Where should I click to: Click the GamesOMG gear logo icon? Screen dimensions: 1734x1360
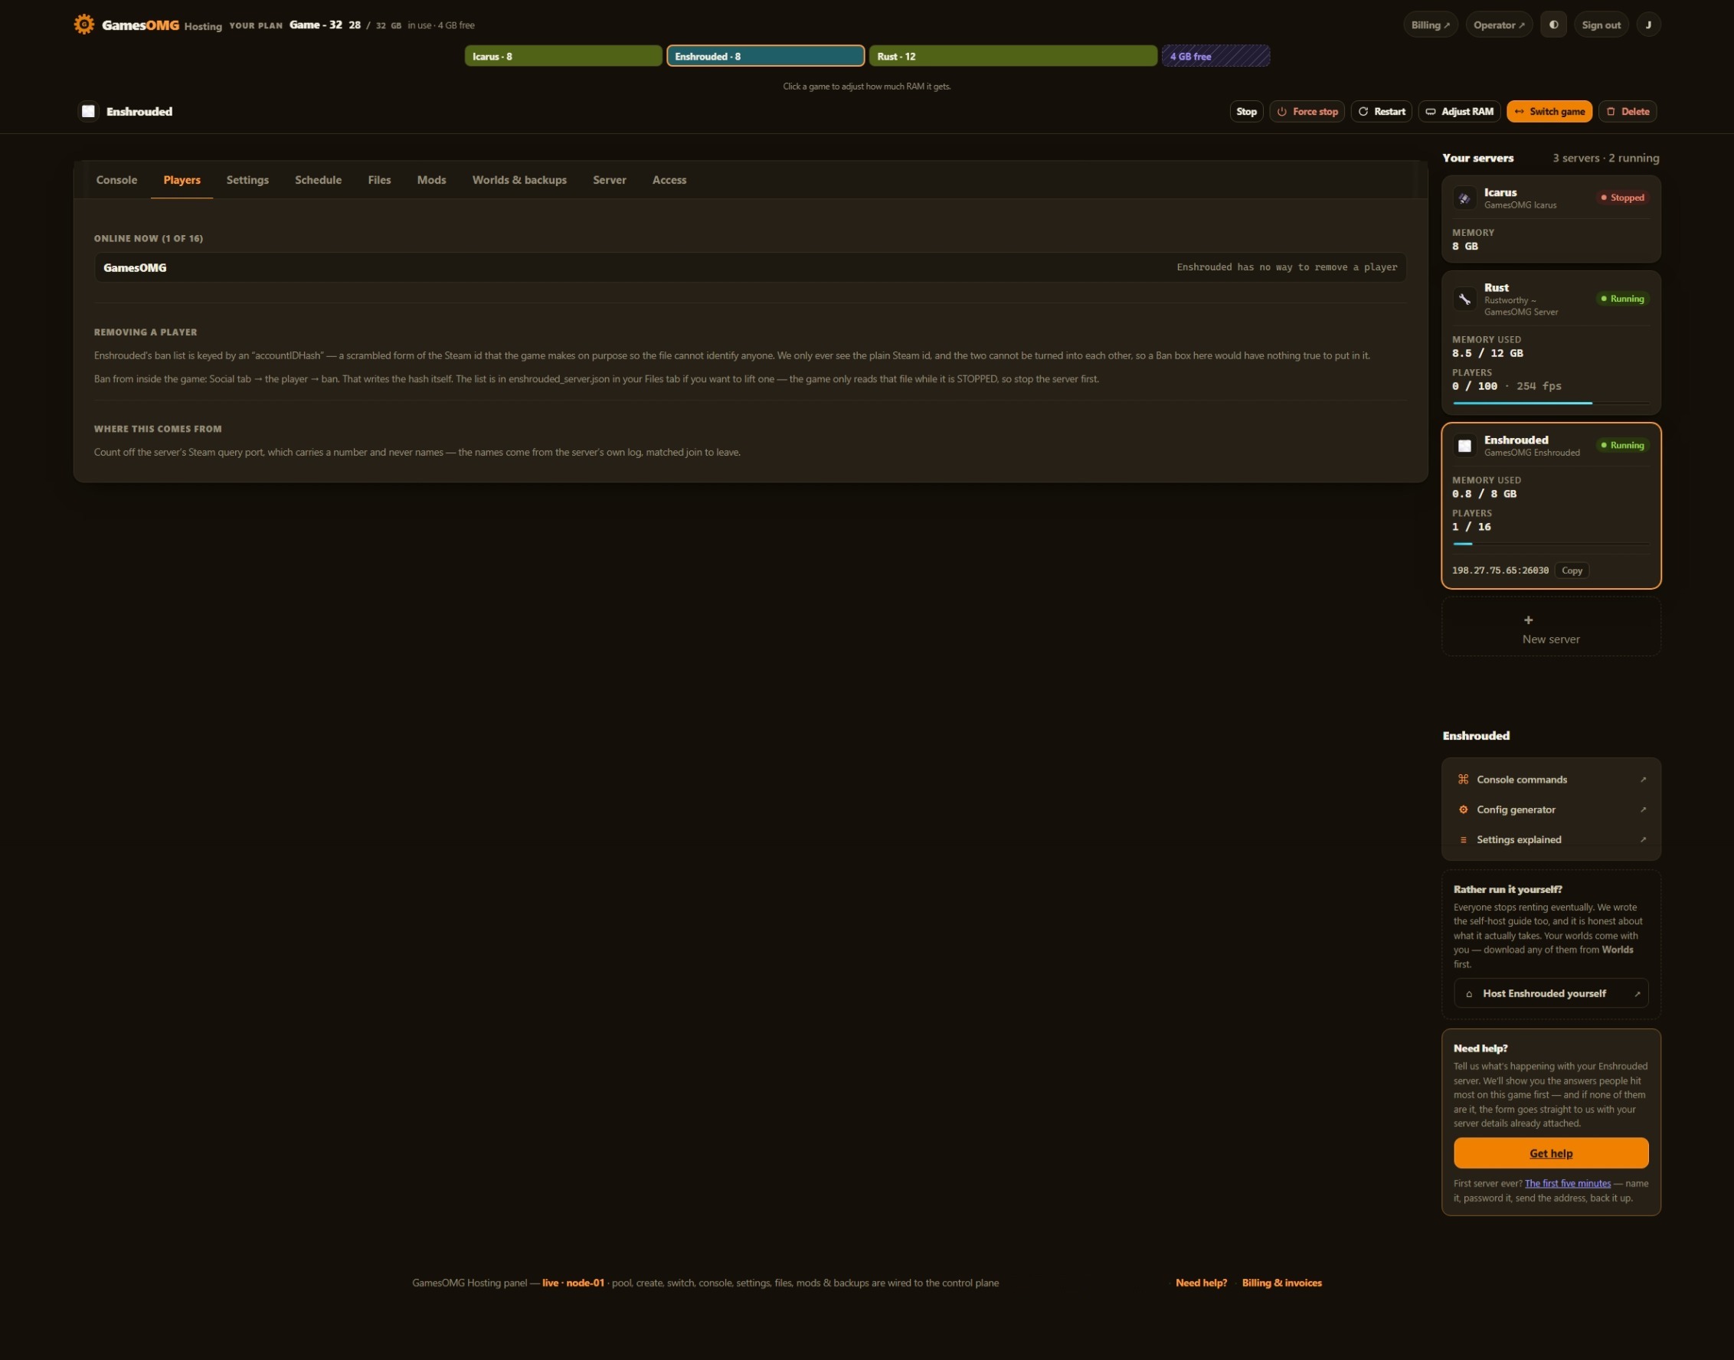[x=83, y=25]
